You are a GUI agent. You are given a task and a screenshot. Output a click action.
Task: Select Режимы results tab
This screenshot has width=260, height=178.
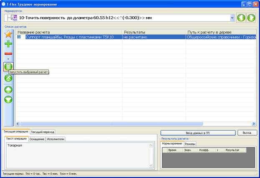(x=190, y=144)
